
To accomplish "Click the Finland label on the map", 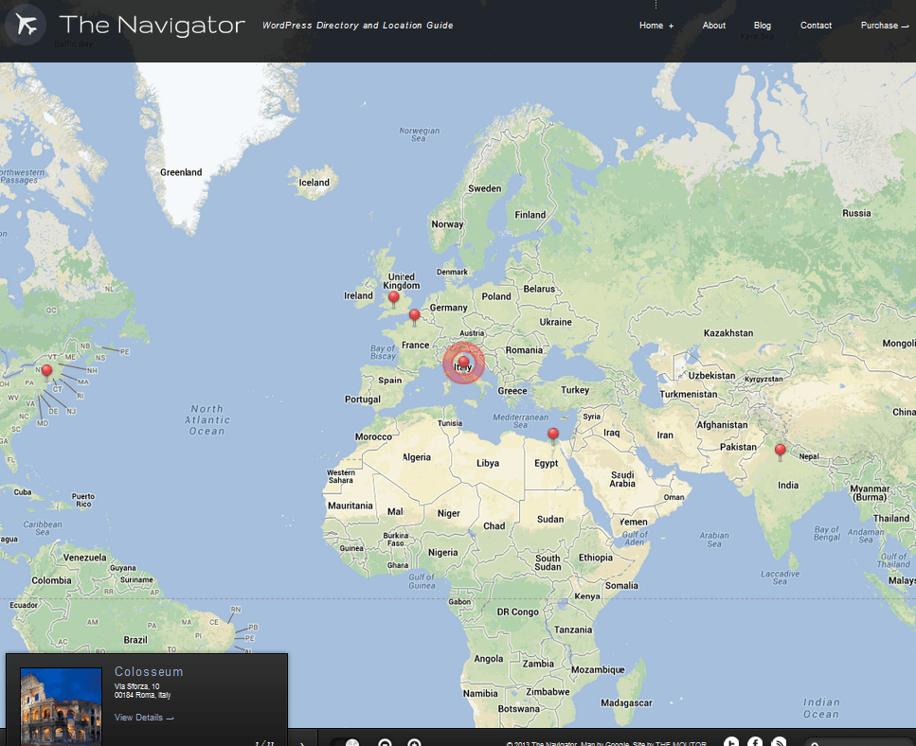I will click(530, 215).
